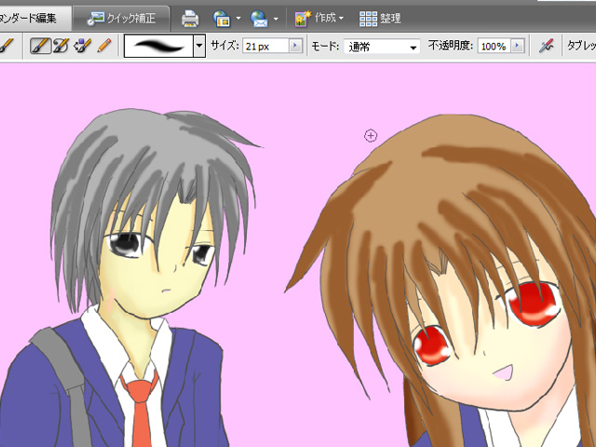Toggle the airbrush icon

coord(547,46)
